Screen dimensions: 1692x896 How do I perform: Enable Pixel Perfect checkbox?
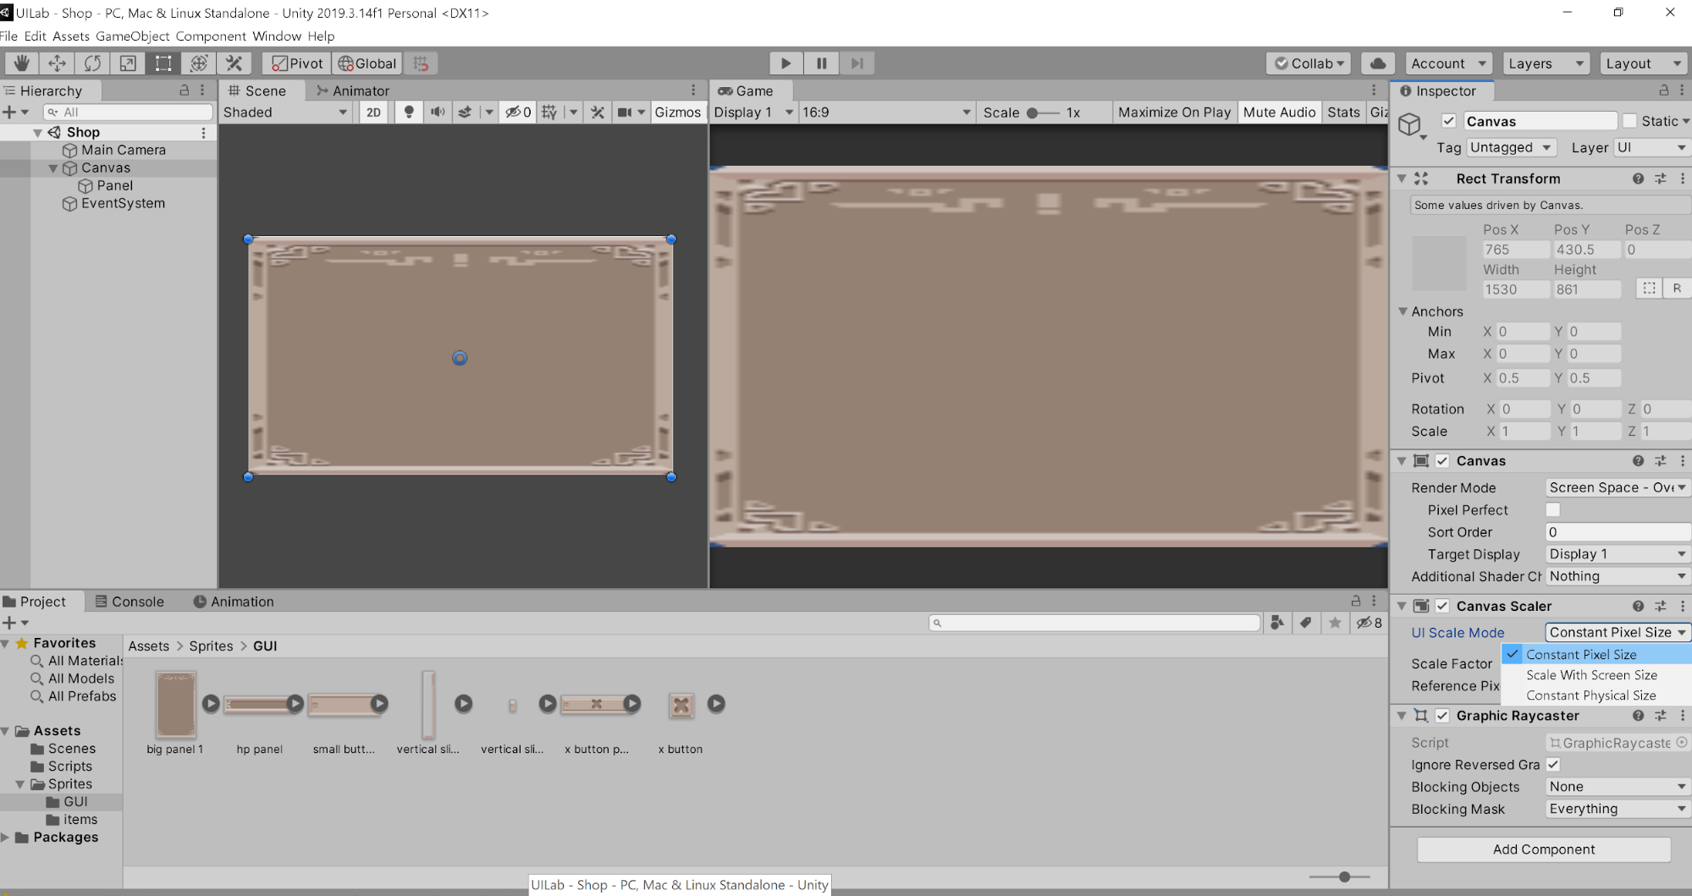(1552, 509)
